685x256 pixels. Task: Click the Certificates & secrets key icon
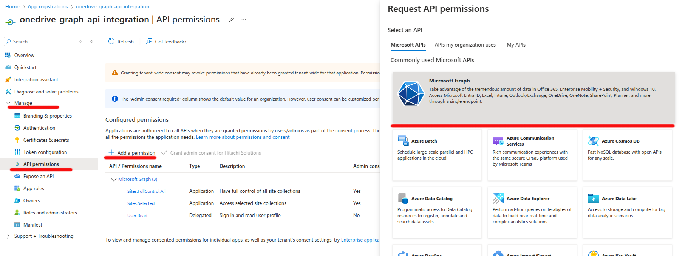click(17, 140)
